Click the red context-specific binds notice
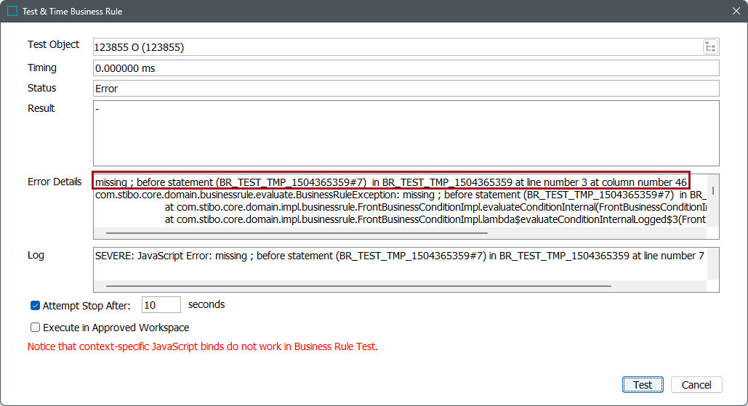Viewport: 748px width, 406px height. pos(202,346)
